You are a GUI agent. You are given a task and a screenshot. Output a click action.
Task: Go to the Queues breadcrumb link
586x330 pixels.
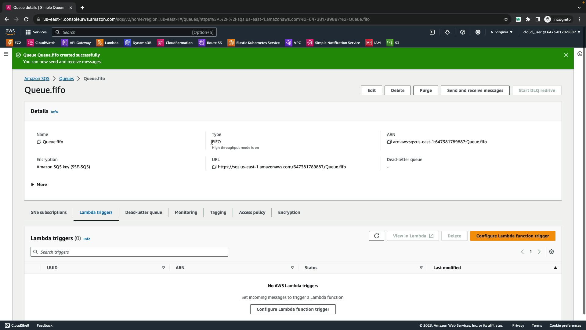click(66, 79)
